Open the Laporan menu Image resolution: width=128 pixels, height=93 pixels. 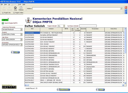click(14, 5)
